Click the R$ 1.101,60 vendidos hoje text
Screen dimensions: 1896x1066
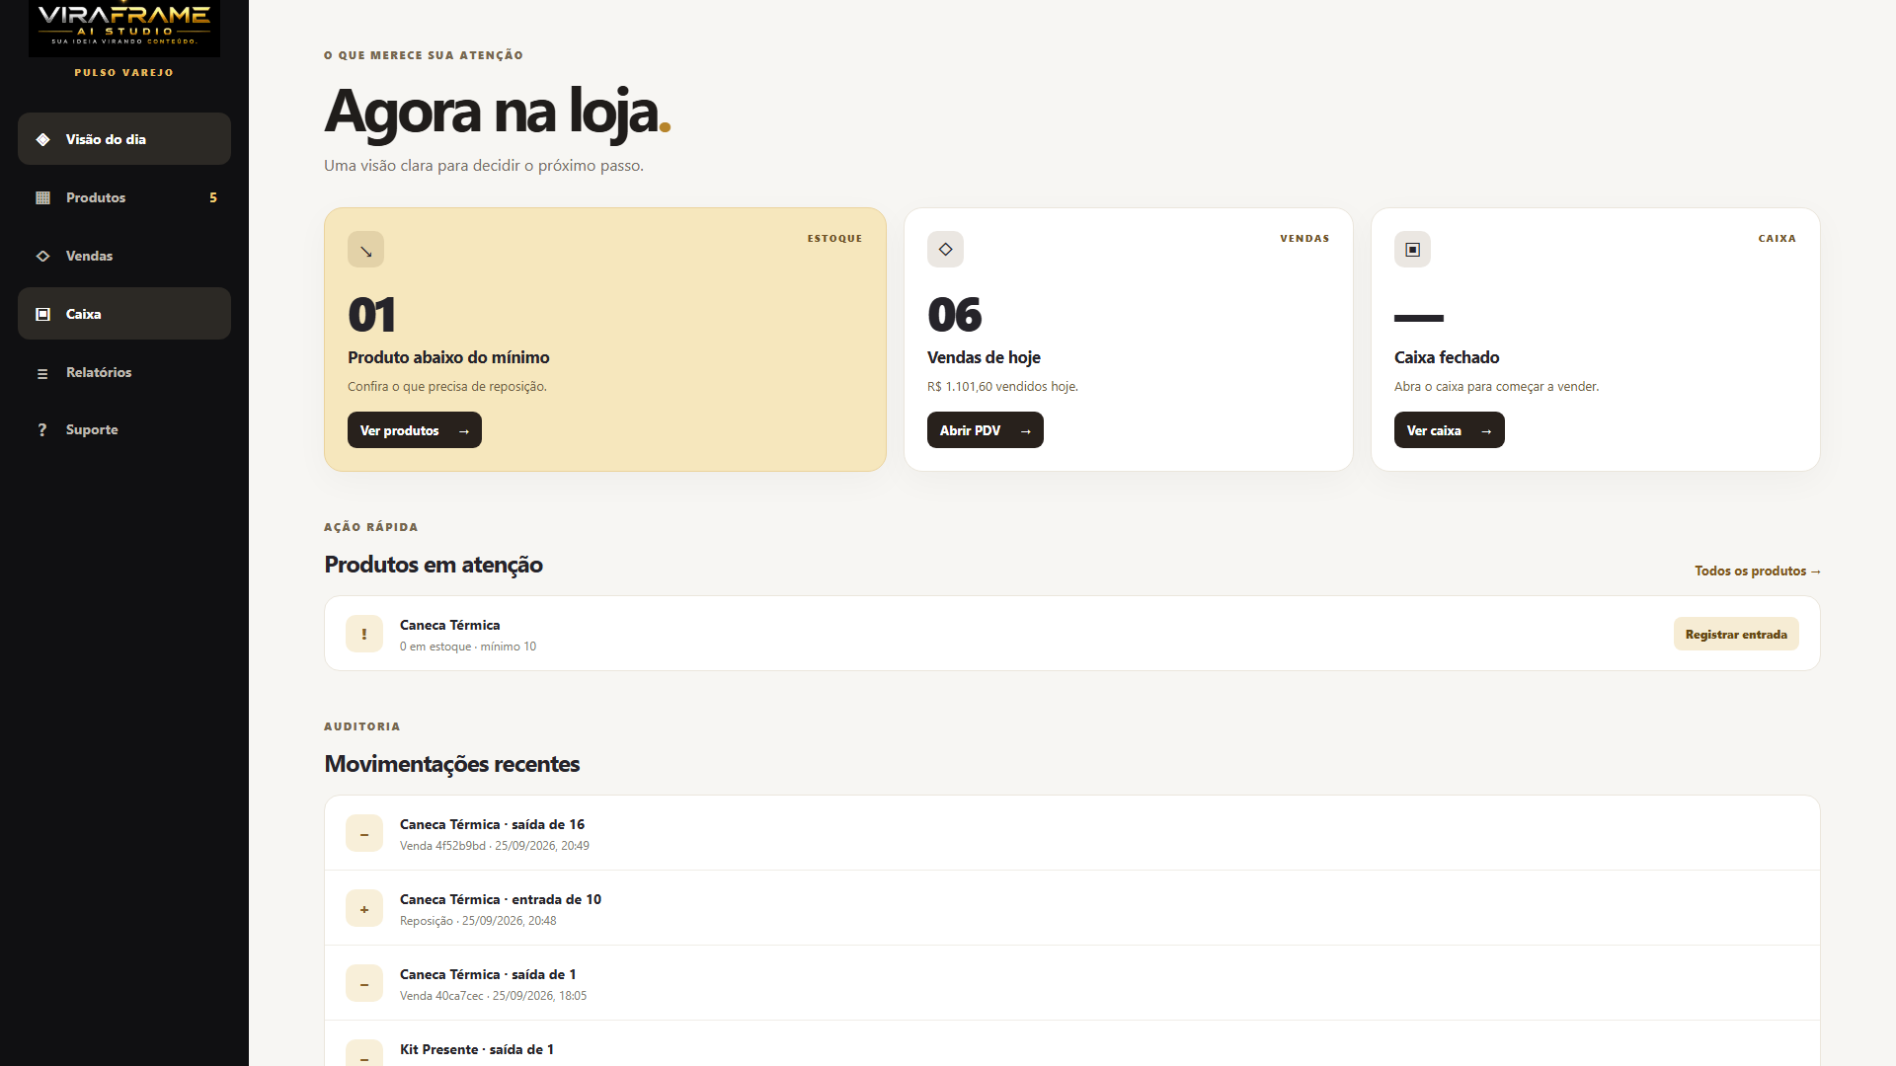click(1002, 386)
